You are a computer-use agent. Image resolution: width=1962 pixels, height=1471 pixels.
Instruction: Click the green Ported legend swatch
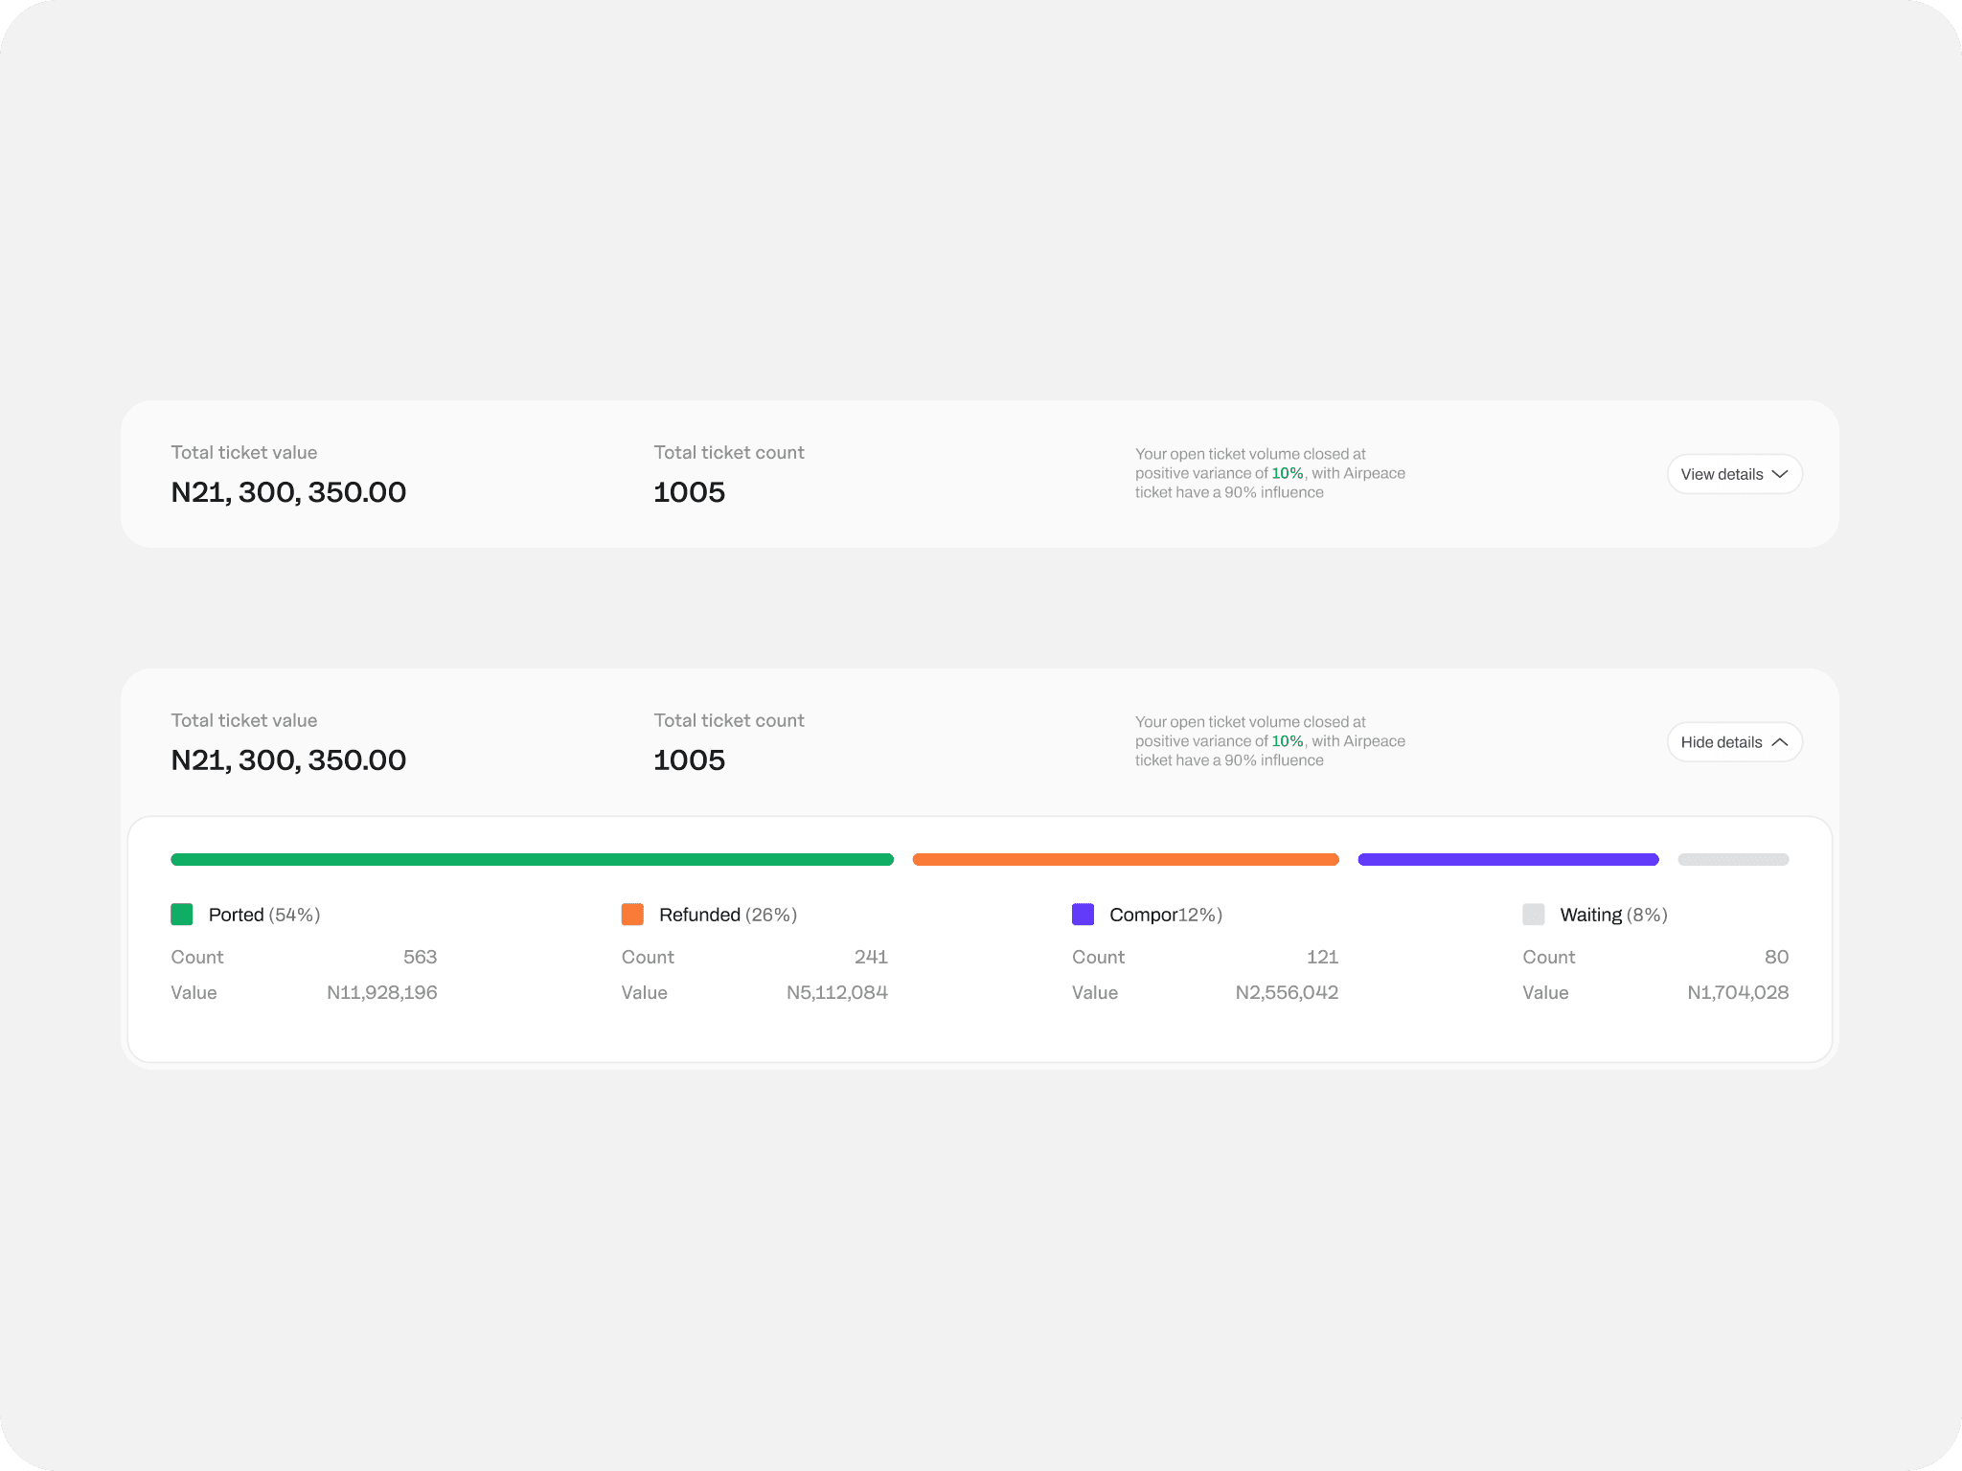(182, 915)
